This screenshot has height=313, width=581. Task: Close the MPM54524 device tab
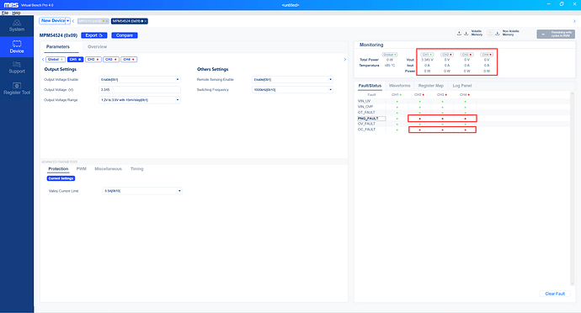tap(146, 21)
